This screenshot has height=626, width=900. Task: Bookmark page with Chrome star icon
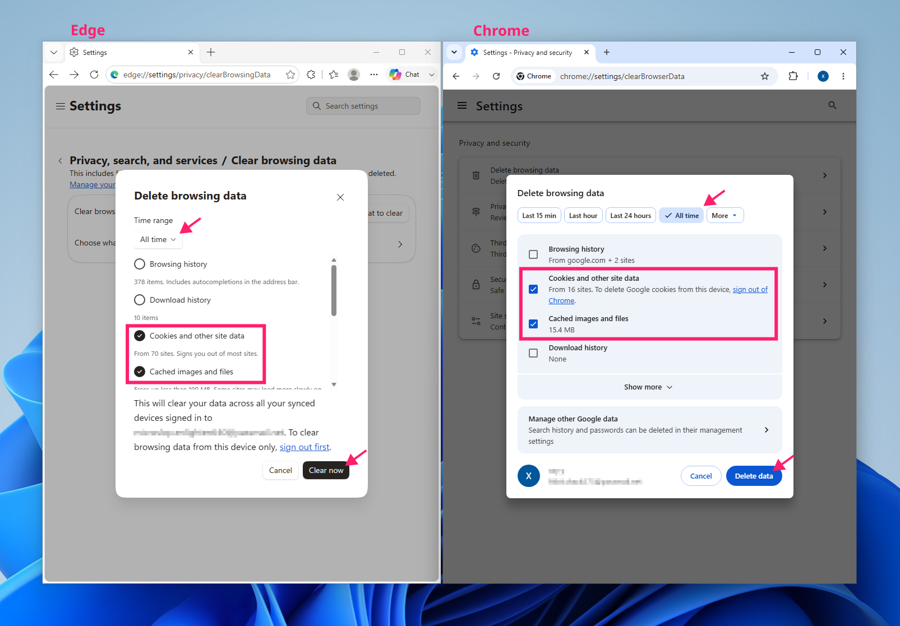765,76
